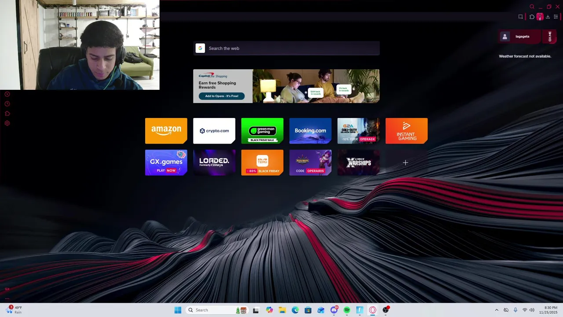The width and height of the screenshot is (563, 317).
Task: Open the Green Man Gaming tile
Action: 262,131
